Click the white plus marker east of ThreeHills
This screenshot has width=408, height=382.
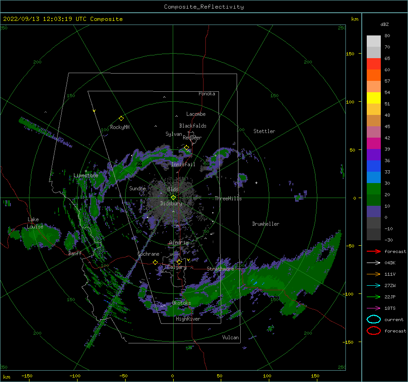tap(256, 183)
